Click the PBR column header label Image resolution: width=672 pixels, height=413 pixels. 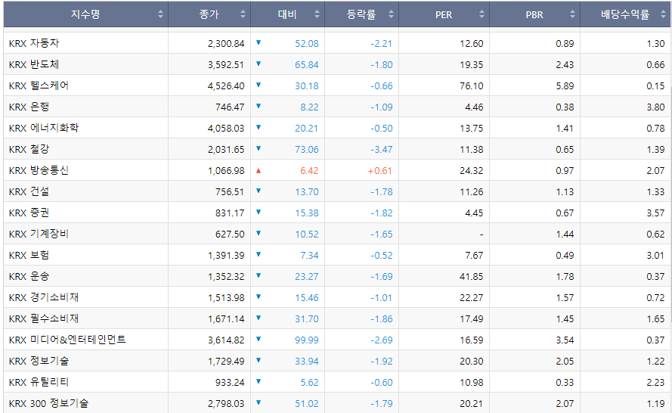click(534, 14)
